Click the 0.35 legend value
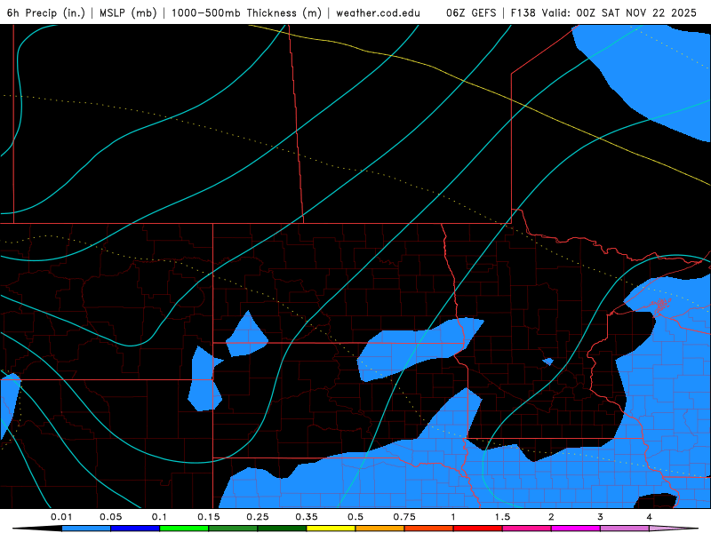Viewport: 711px width, 533px height. tap(307, 517)
